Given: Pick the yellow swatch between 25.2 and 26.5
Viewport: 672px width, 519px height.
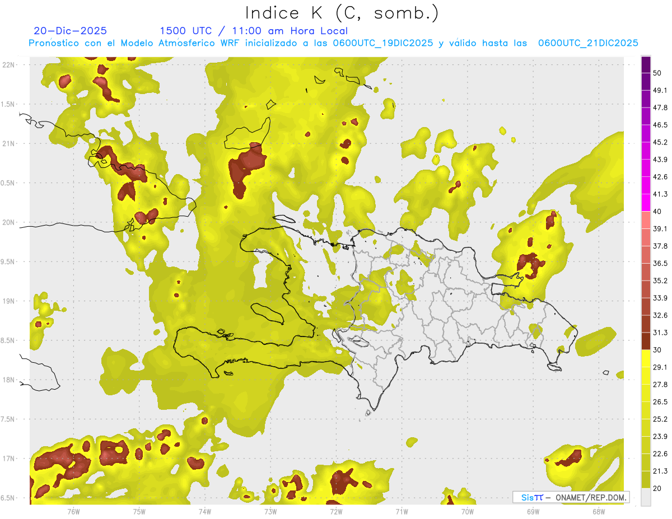Looking at the screenshot, I should tap(646, 410).
